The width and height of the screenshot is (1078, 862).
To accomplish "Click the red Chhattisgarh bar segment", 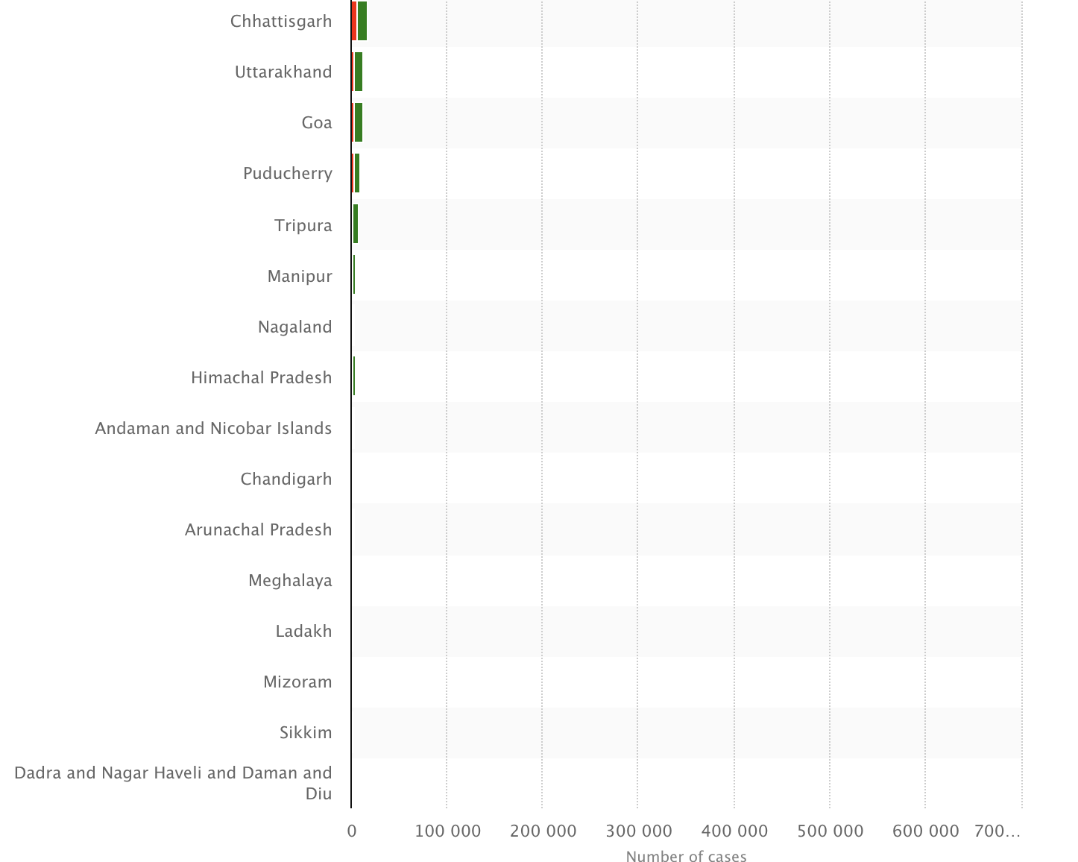I will 354,21.
